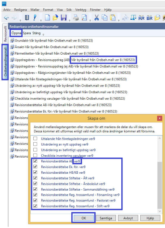Click the scissors cut icon
The height and width of the screenshot is (228, 165).
coord(97,18)
